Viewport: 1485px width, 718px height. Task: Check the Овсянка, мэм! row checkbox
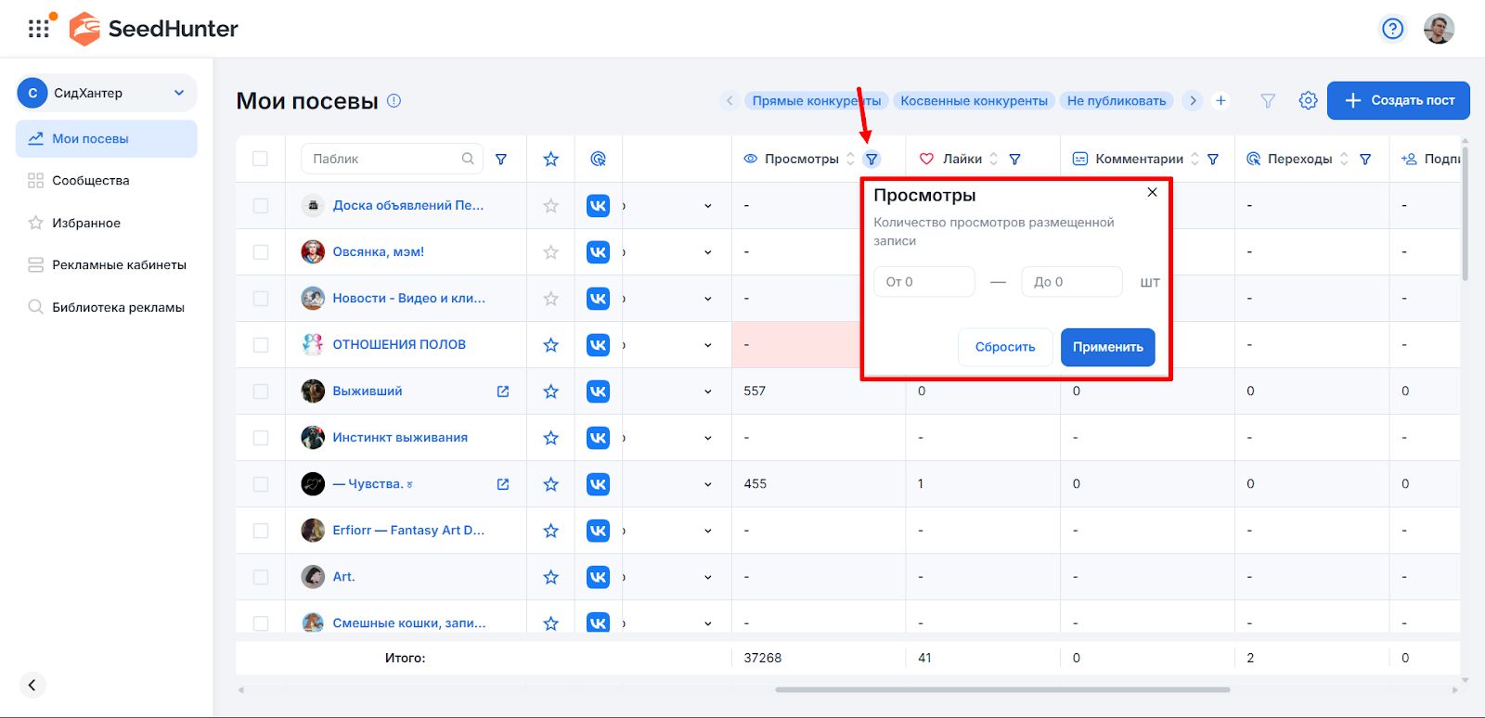[x=261, y=252]
